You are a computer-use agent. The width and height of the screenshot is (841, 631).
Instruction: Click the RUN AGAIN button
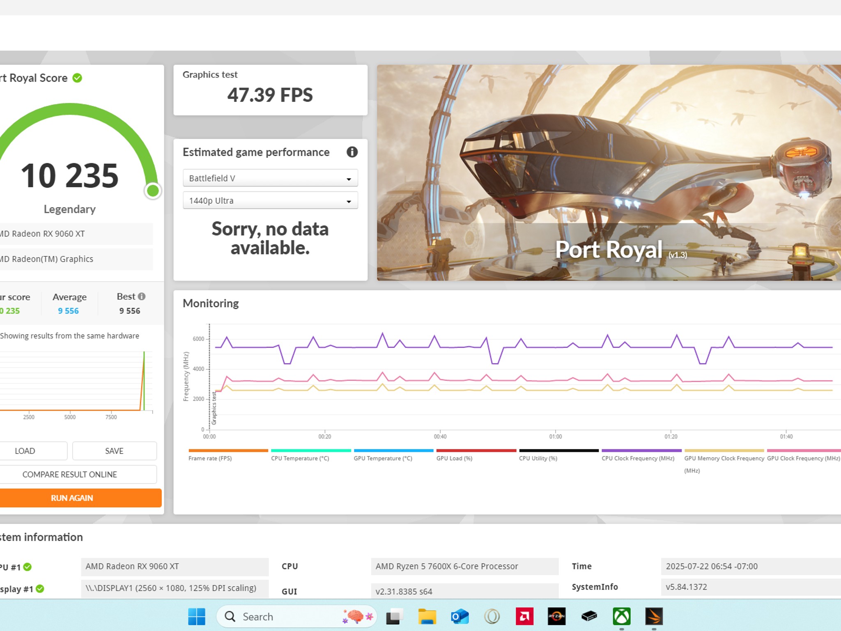point(72,498)
